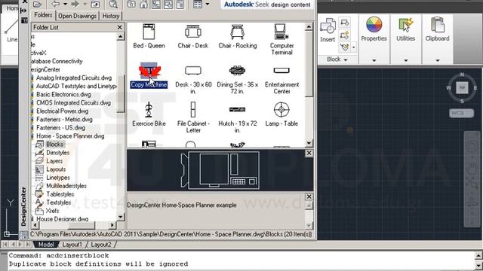This screenshot has width=483, height=271.
Task: Select Analog Integrated Circuits.dwg in tree
Action: [x=74, y=78]
